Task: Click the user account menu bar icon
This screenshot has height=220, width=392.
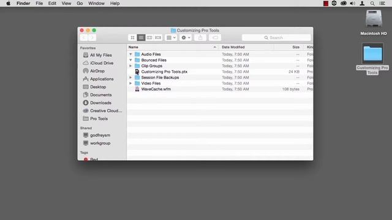Action: pos(362,4)
